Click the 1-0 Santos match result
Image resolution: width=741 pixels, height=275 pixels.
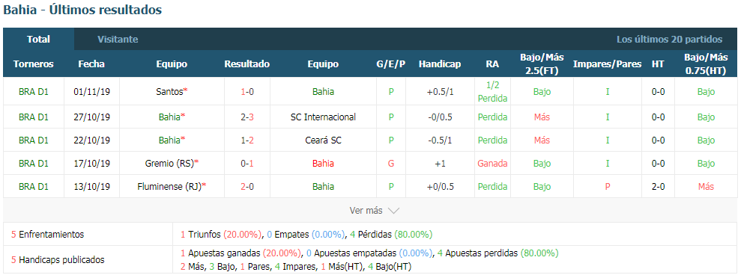point(247,91)
